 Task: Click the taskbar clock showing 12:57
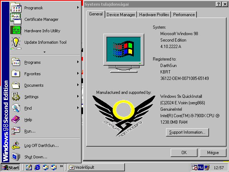coord(219,168)
